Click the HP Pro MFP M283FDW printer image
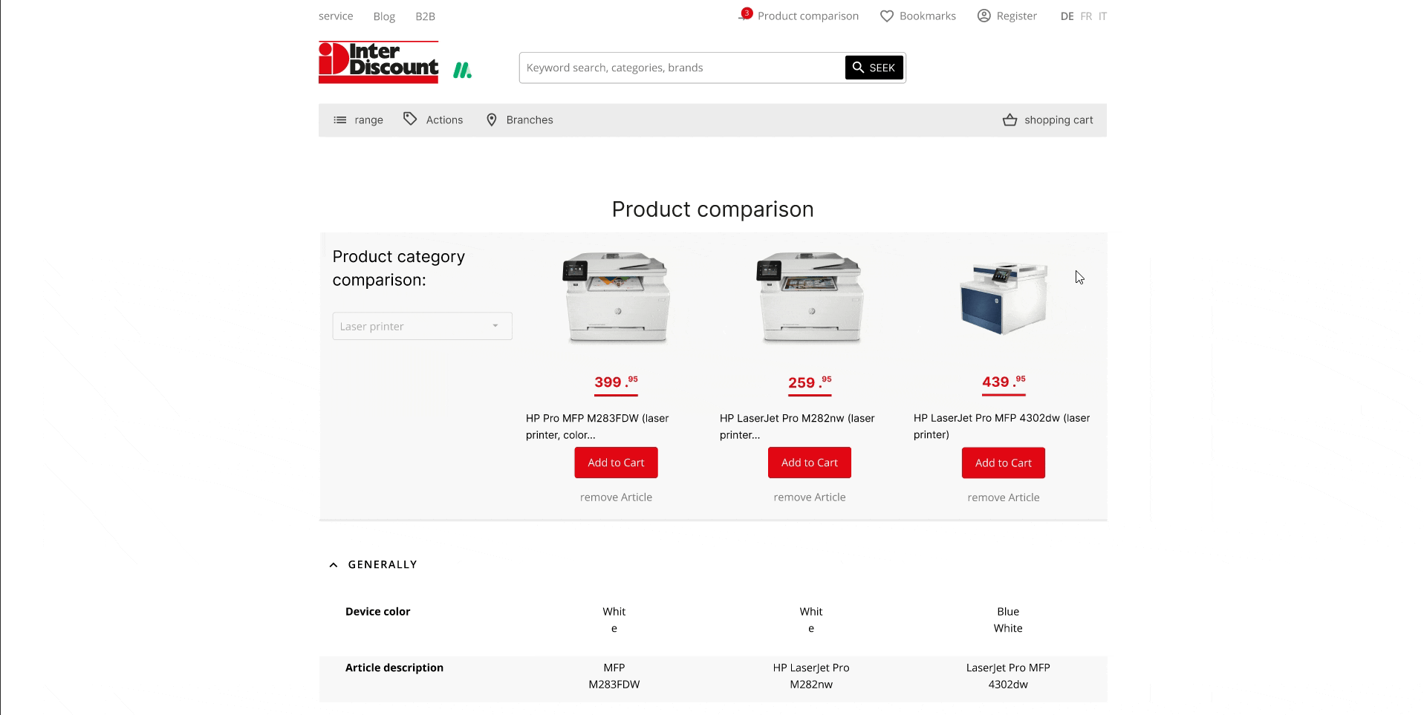The height and width of the screenshot is (715, 1424). click(x=617, y=298)
